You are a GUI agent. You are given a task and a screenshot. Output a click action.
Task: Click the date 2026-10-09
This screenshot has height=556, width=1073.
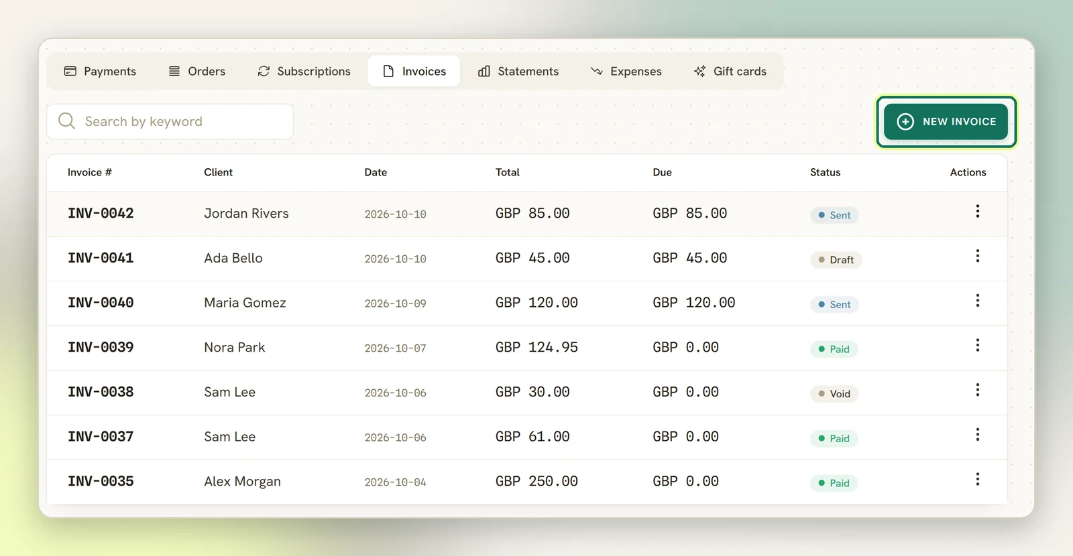click(395, 303)
